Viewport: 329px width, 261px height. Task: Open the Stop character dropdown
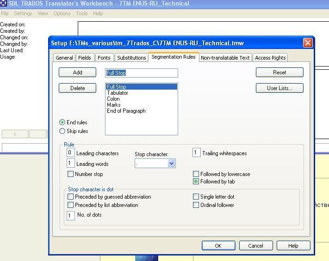coord(171,164)
